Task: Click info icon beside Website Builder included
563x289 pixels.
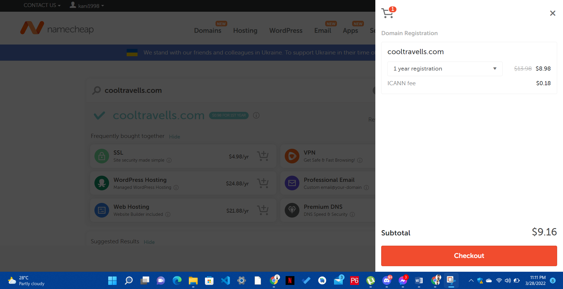Action: [x=168, y=214]
